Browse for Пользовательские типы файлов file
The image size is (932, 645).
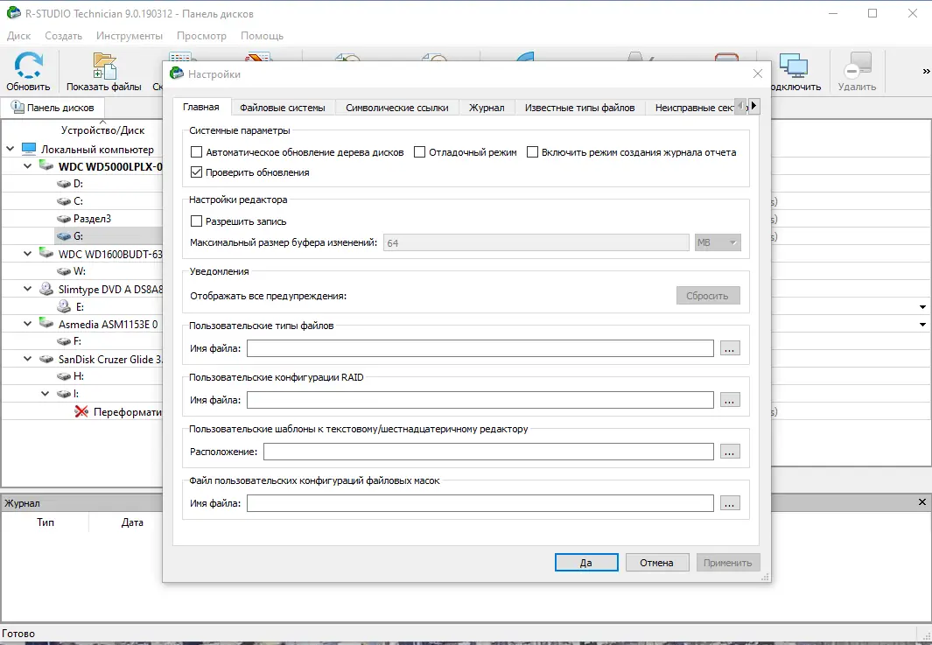point(729,348)
